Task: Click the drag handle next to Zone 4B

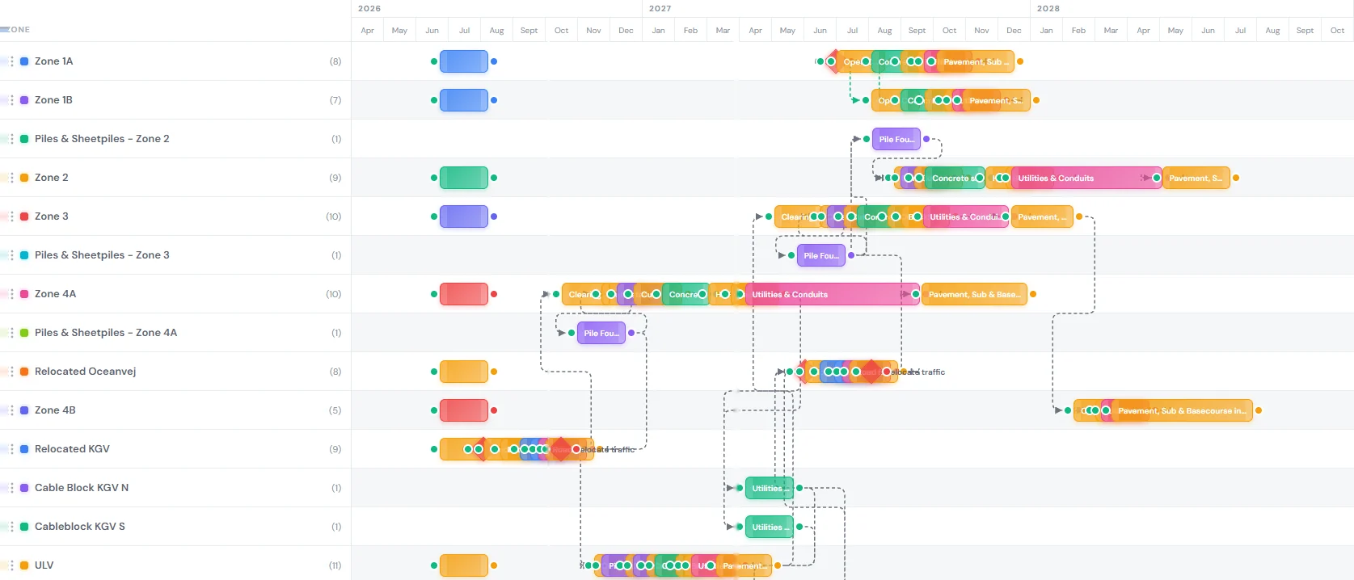Action: click(11, 410)
